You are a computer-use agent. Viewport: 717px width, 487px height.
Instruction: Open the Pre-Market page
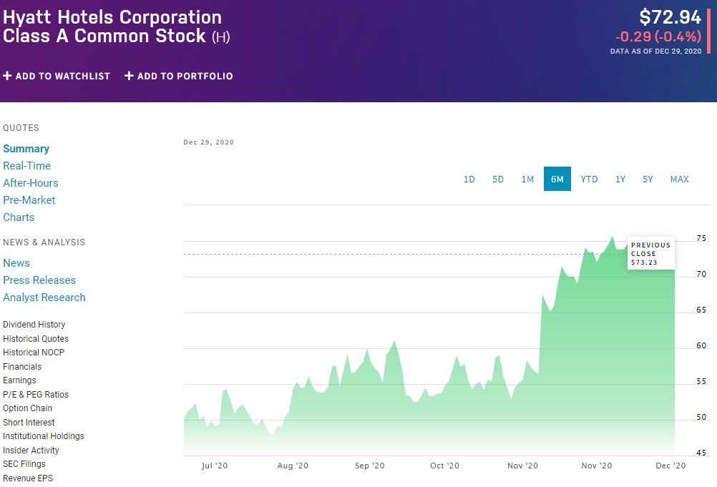point(29,200)
